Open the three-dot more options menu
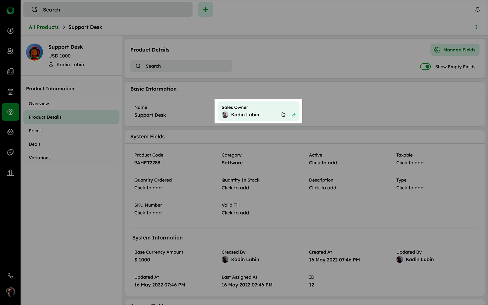The width and height of the screenshot is (488, 305). click(x=476, y=27)
